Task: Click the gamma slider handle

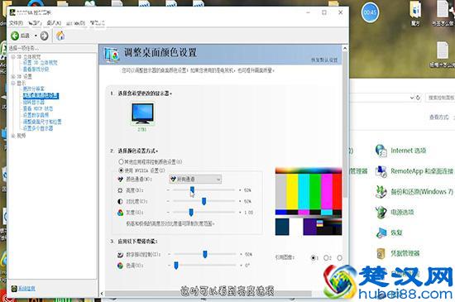Action: point(191,213)
